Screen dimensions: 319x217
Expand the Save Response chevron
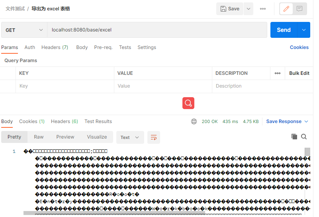[x=306, y=121]
